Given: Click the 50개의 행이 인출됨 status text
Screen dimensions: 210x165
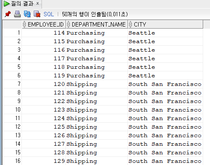Looking at the screenshot, I should [x=95, y=14].
